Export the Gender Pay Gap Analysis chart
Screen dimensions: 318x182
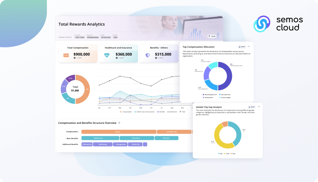pyautogui.click(x=252, y=107)
